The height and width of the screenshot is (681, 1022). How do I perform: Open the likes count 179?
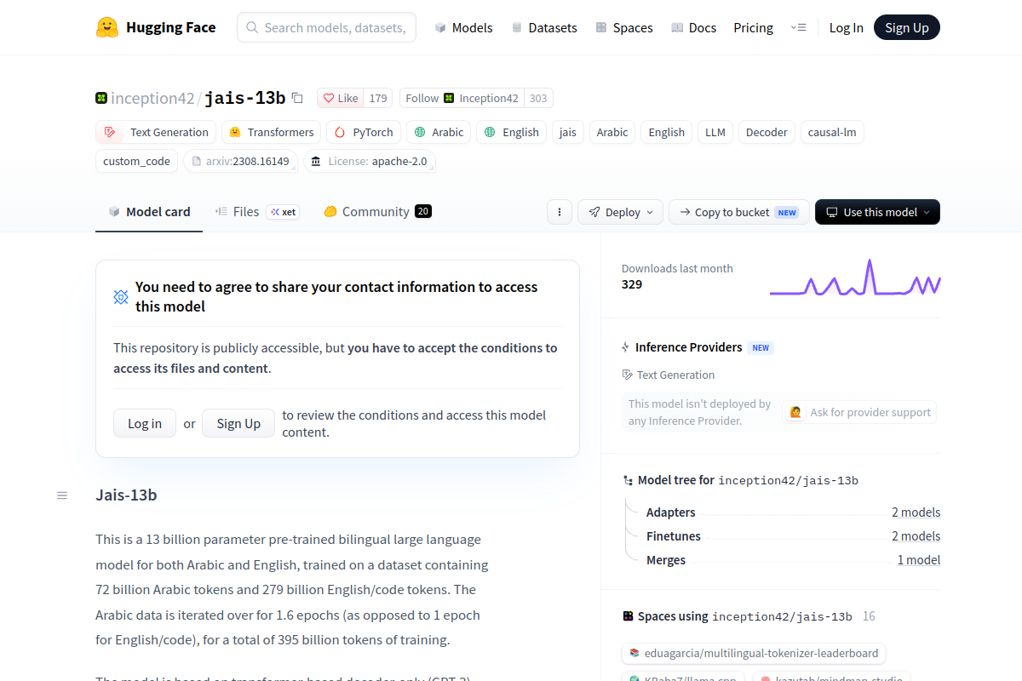point(378,98)
